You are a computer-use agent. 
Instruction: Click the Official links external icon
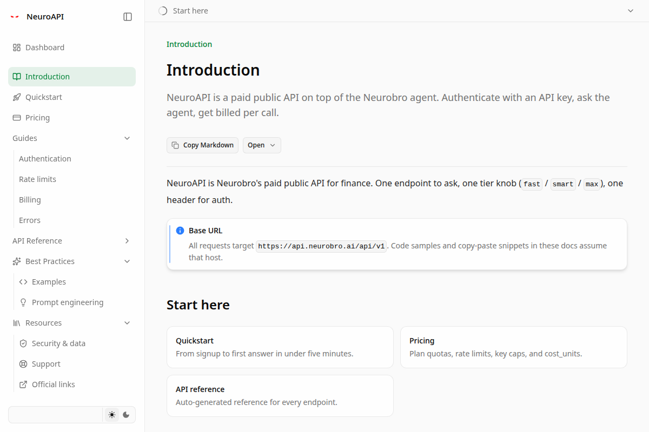[x=23, y=384]
